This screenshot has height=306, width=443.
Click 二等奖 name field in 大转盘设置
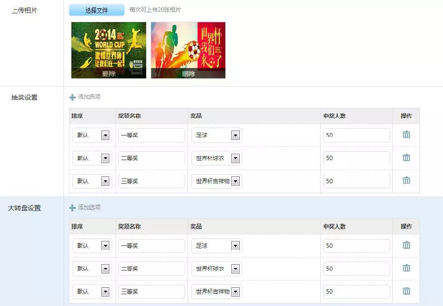click(152, 269)
